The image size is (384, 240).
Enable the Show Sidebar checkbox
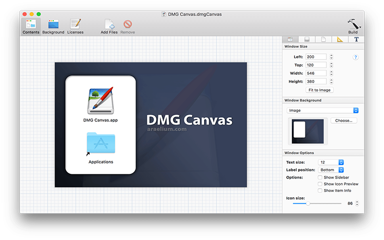click(x=320, y=177)
